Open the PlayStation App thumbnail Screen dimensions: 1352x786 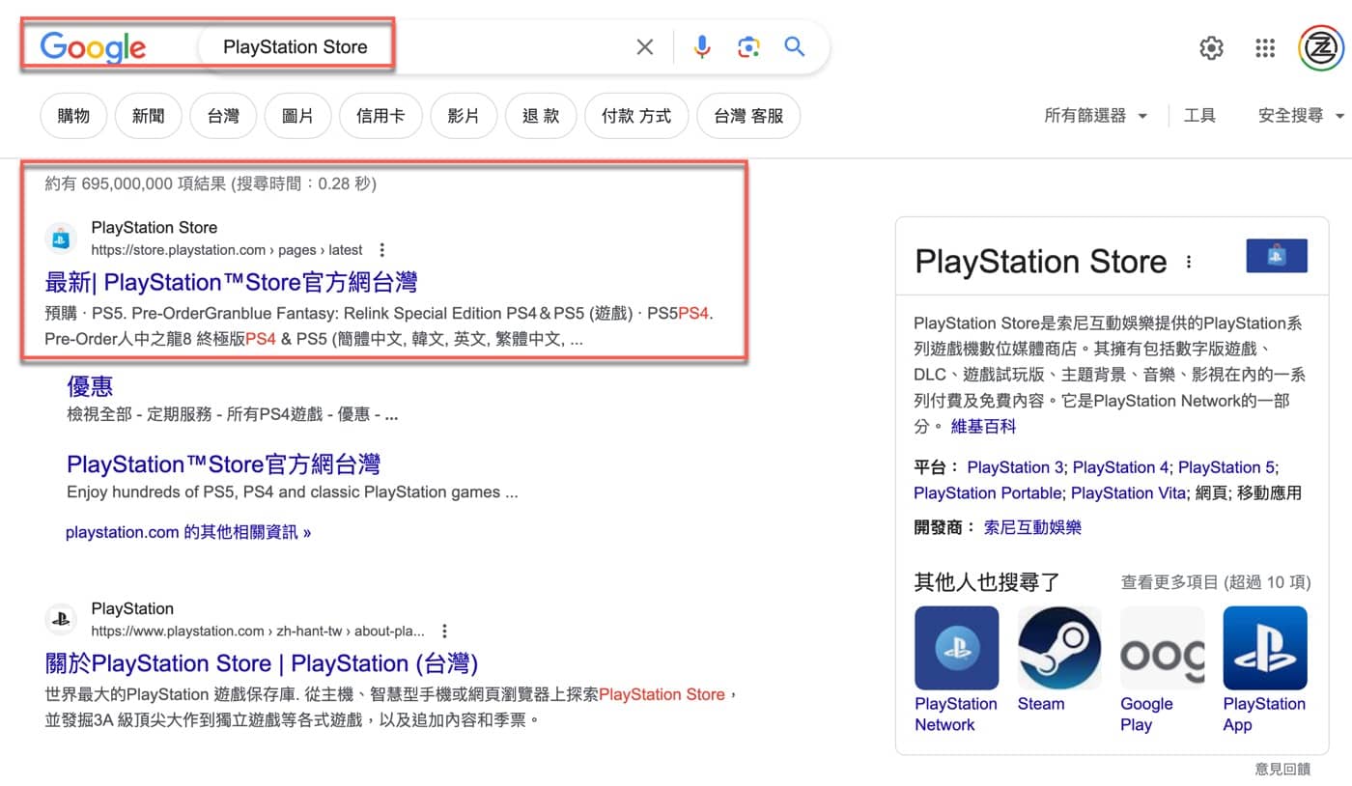coord(1265,648)
